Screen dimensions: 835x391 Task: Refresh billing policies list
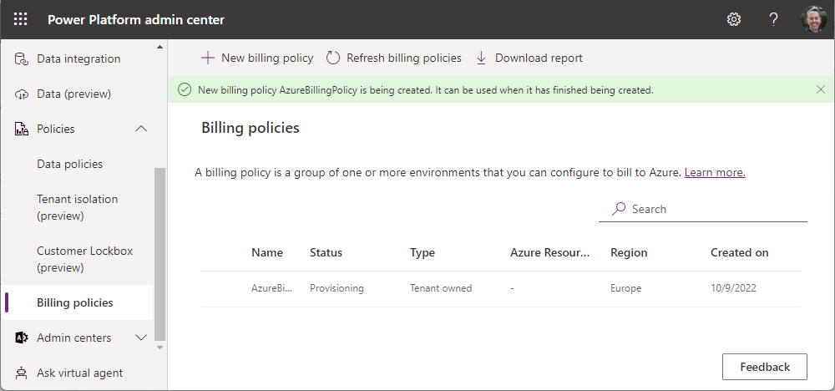(393, 58)
